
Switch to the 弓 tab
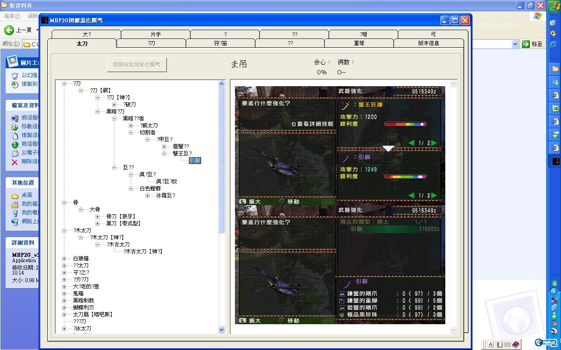[x=433, y=34]
